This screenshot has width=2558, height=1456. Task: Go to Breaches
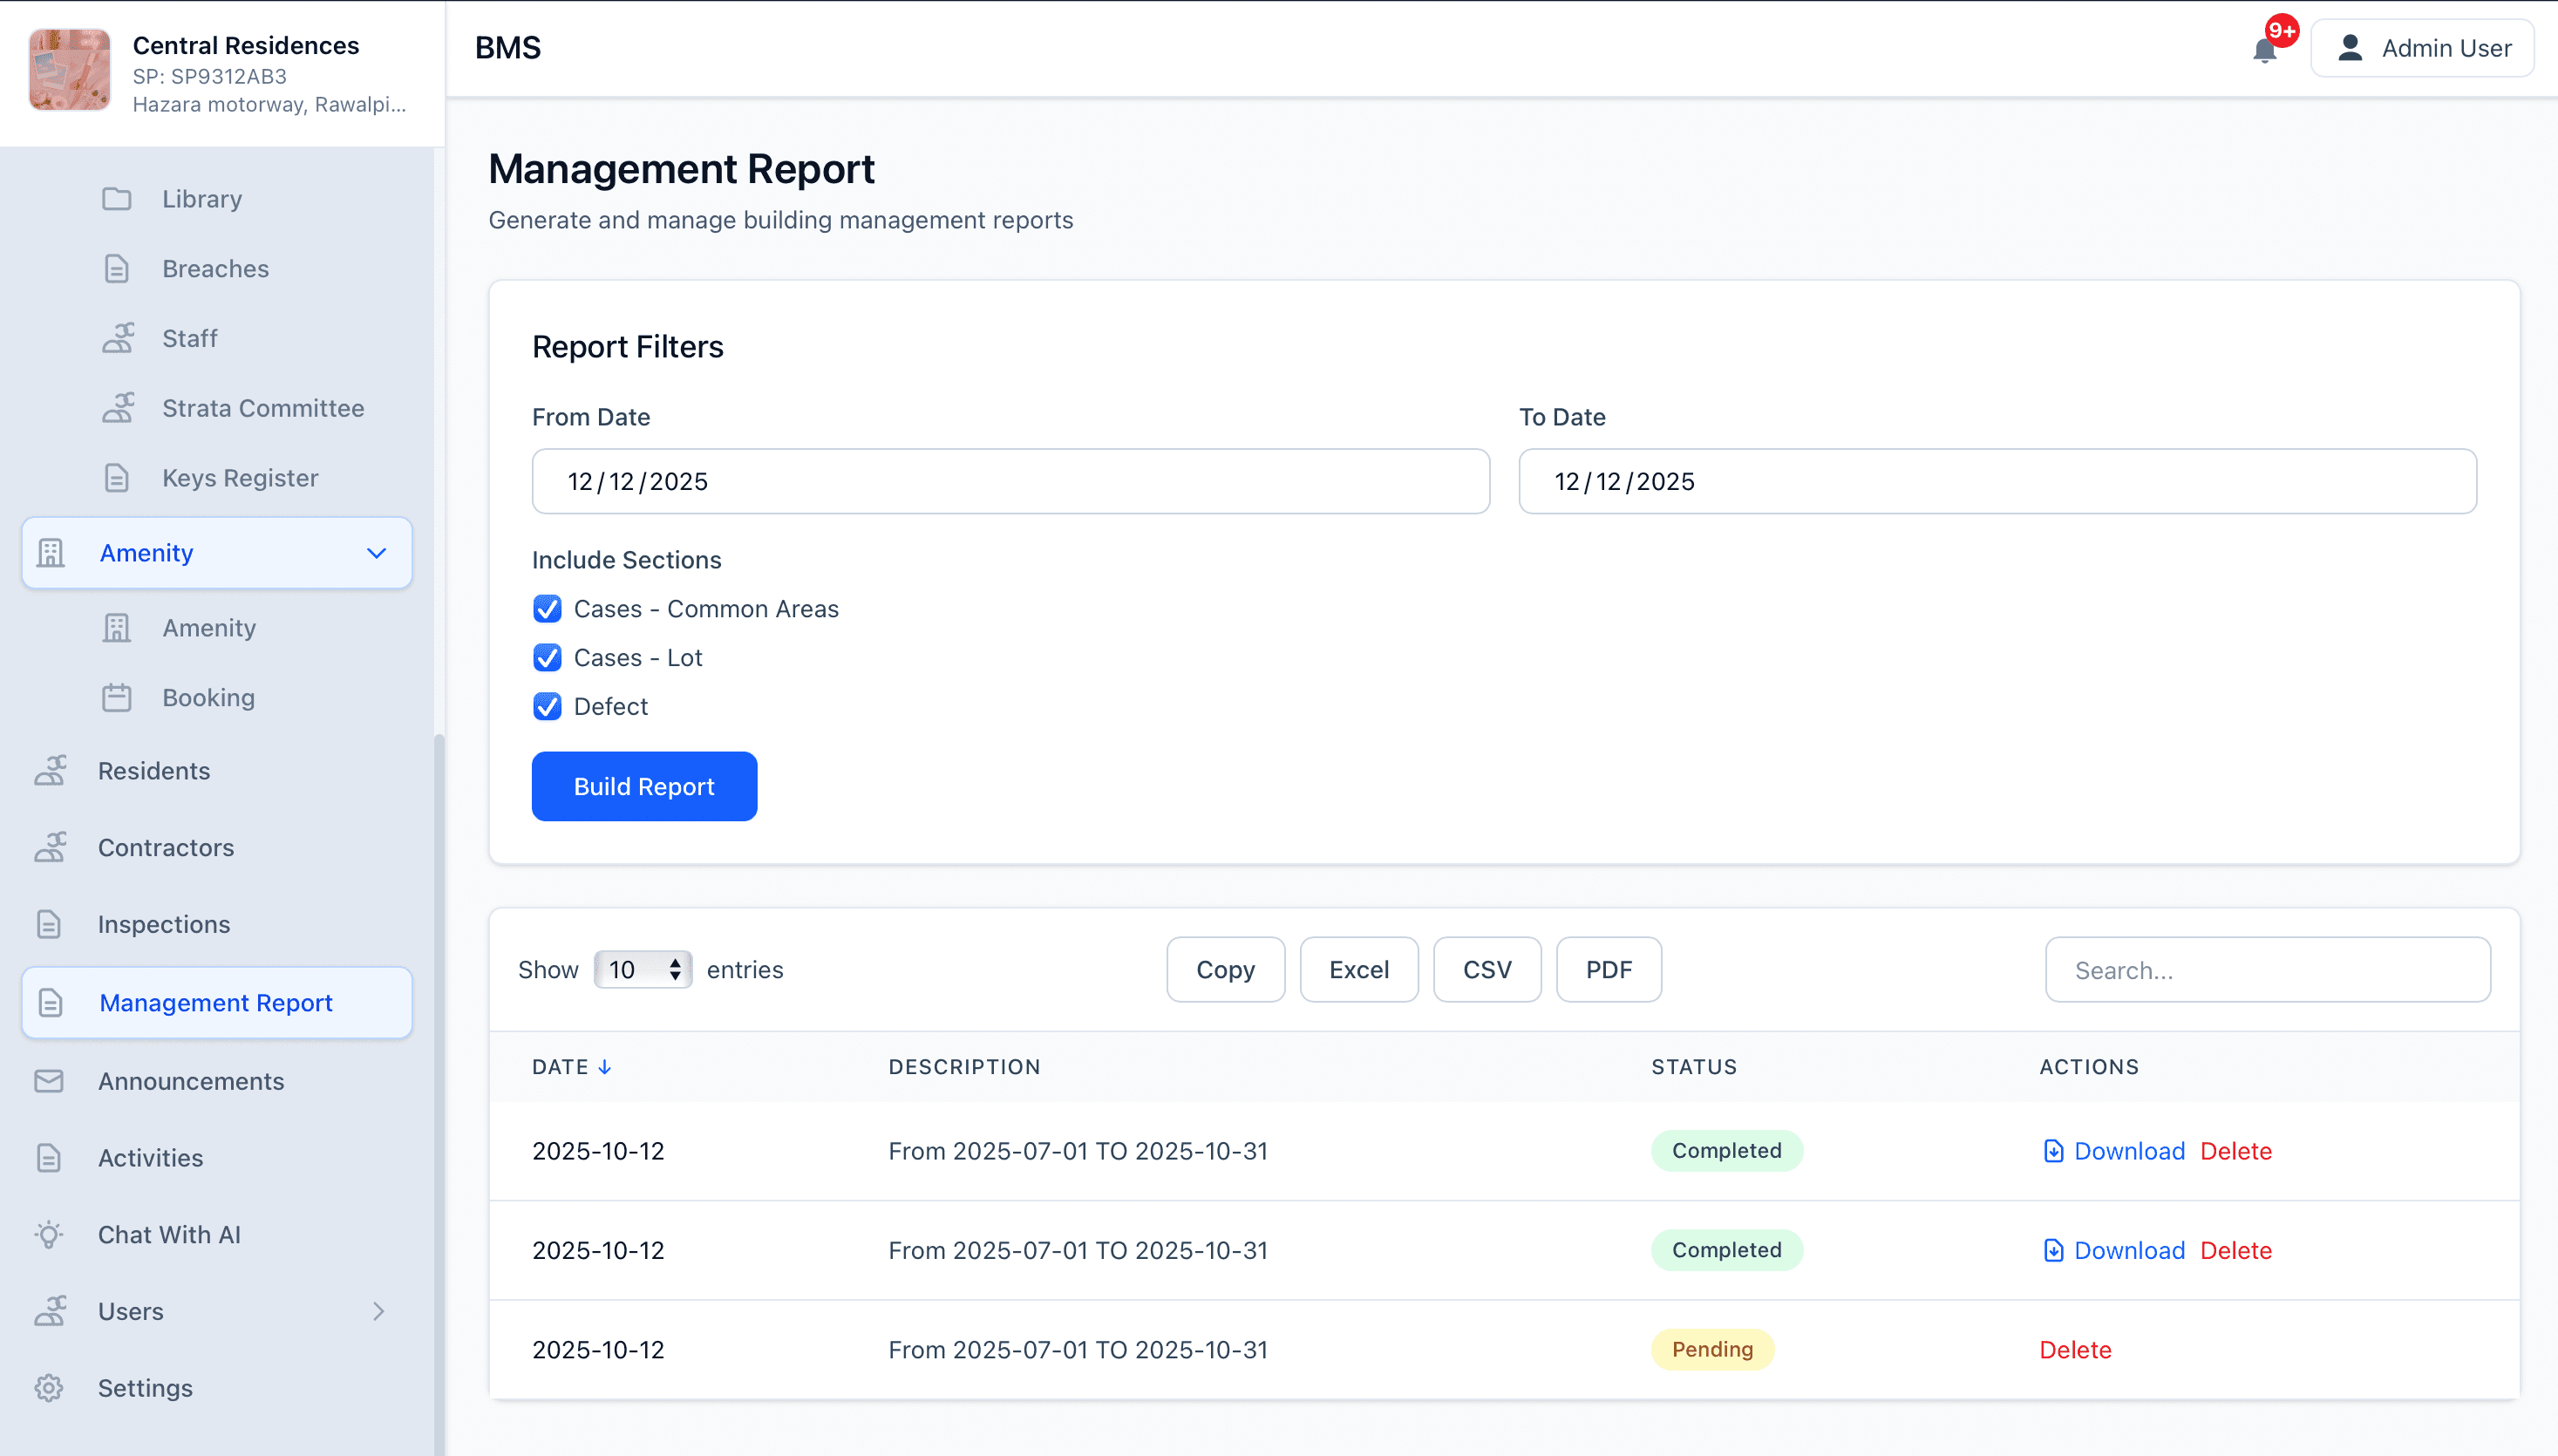pos(215,269)
